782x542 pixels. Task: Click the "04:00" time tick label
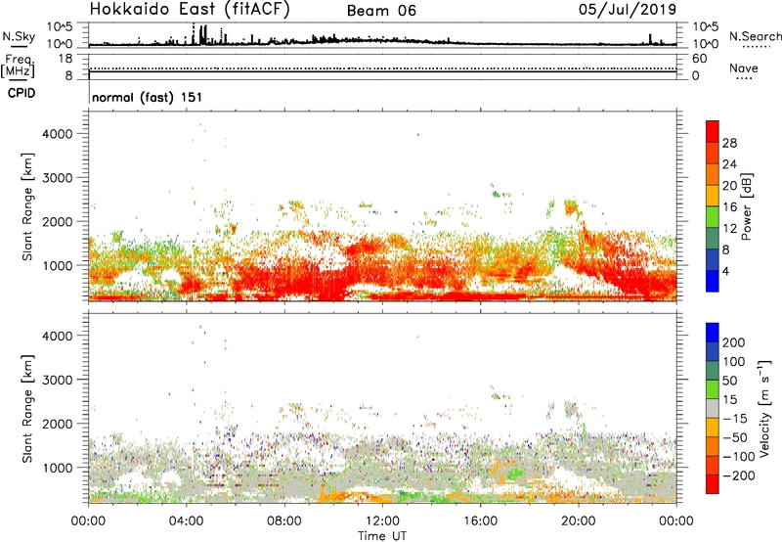click(x=187, y=521)
